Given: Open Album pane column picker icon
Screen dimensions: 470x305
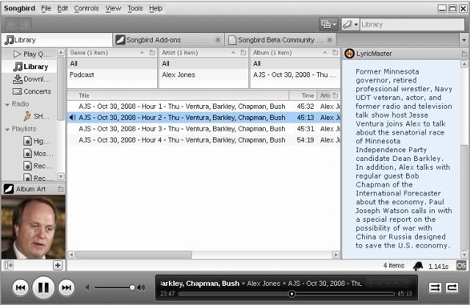Looking at the screenshot, I should click(335, 53).
